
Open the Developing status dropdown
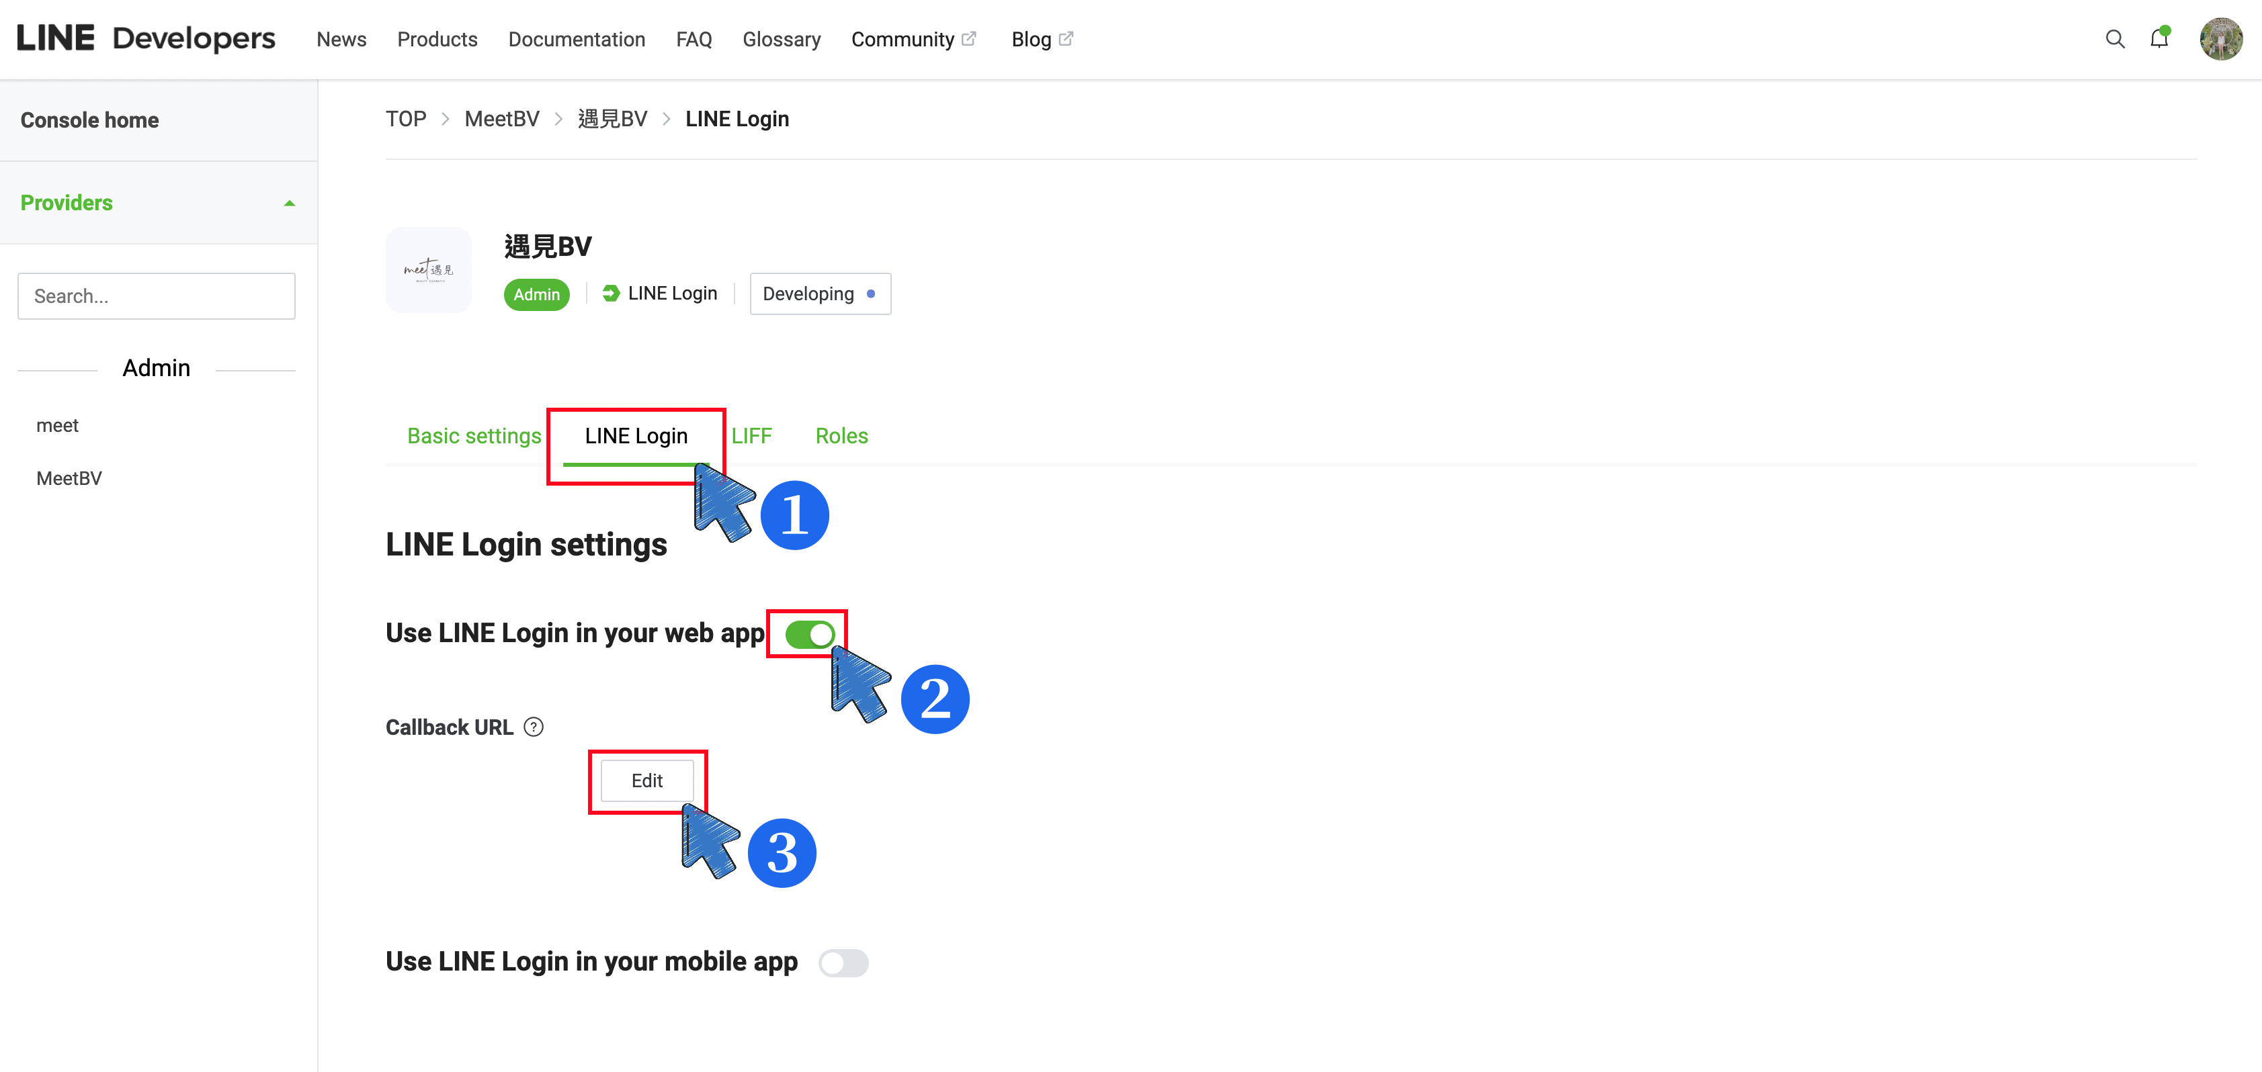[819, 294]
